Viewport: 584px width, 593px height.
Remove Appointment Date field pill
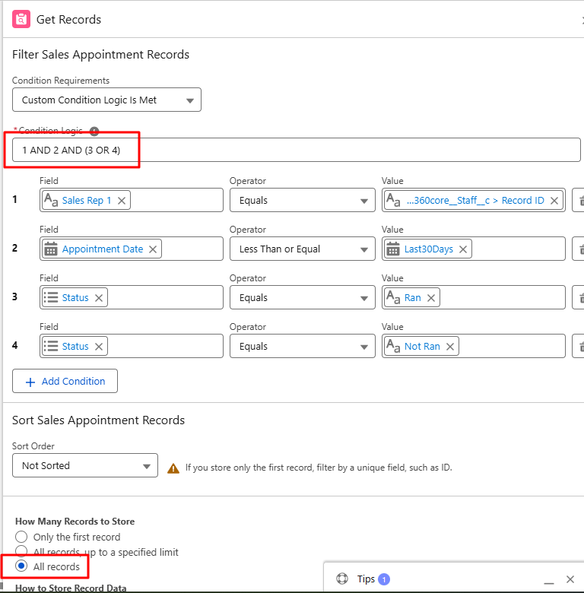coord(153,249)
